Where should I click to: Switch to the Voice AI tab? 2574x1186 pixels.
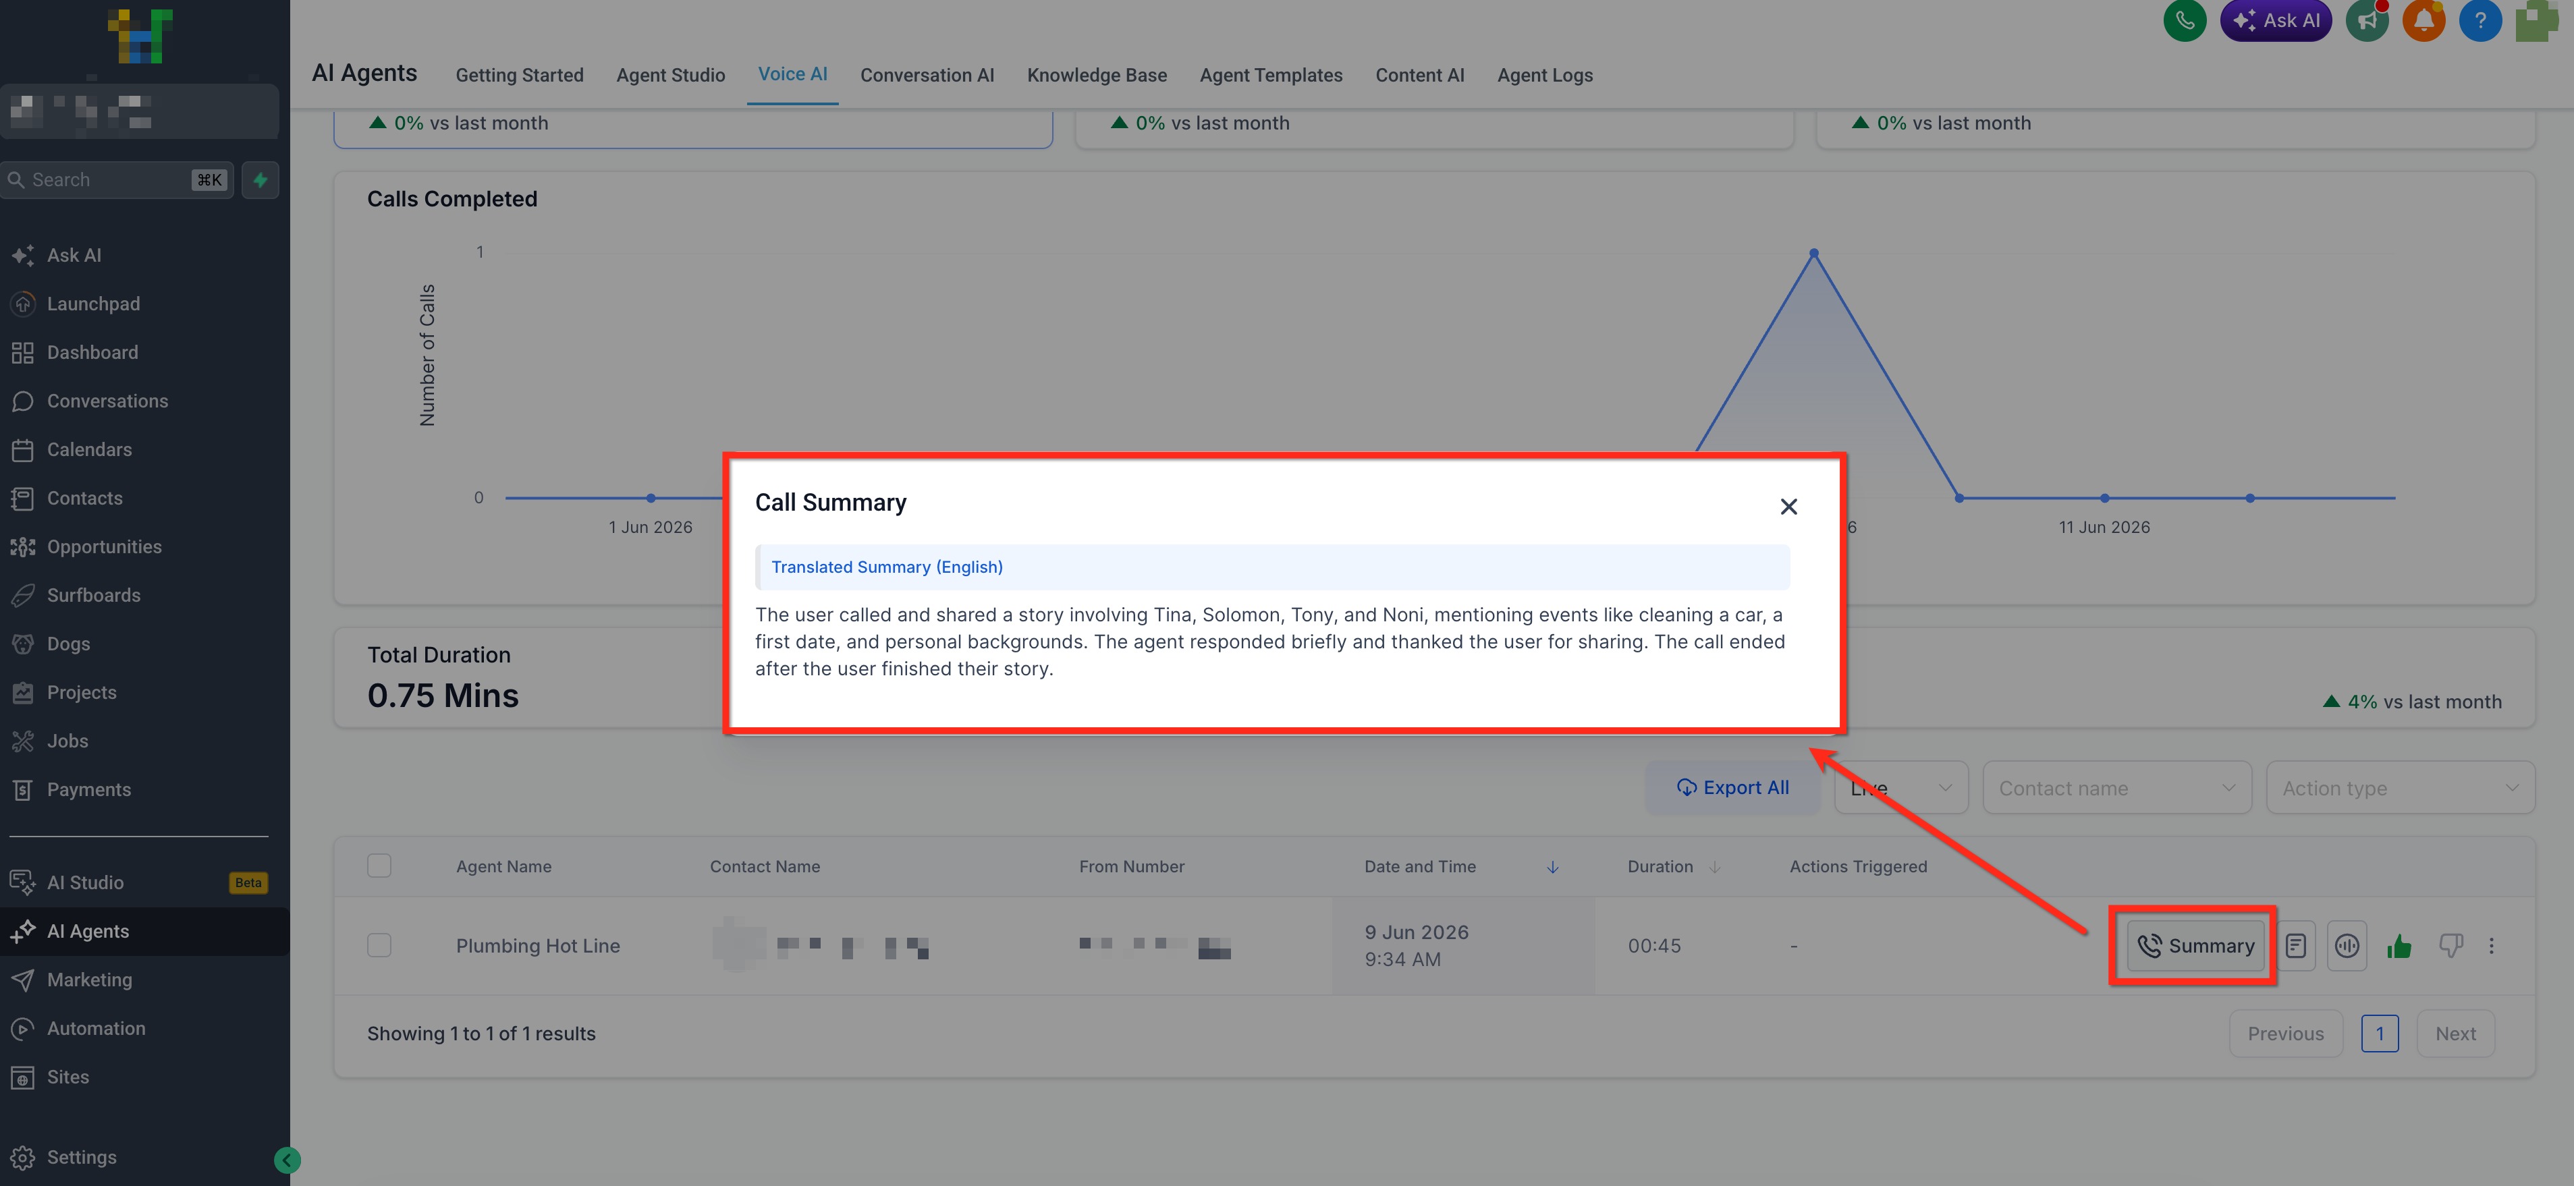point(792,74)
